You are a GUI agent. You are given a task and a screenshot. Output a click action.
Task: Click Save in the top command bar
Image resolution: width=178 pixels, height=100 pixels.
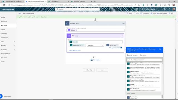click(x=153, y=13)
